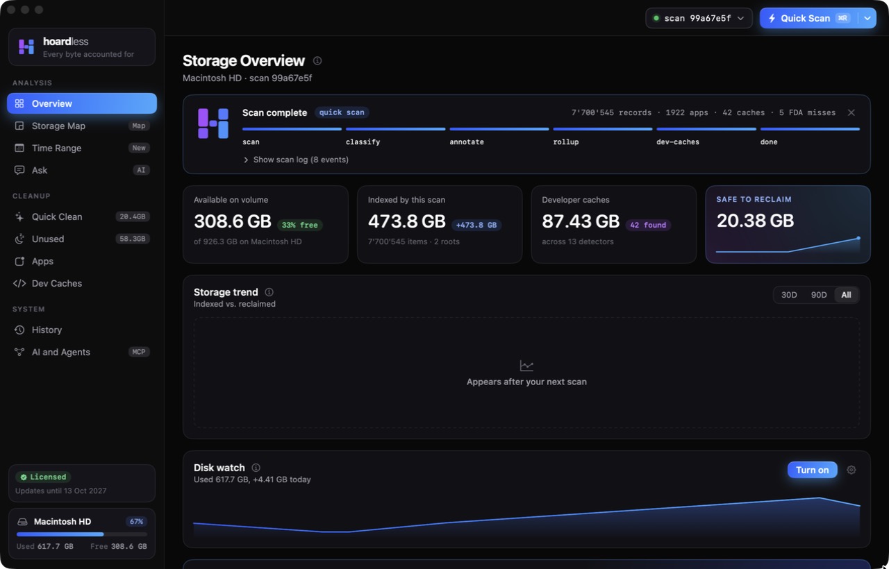Click the +473.8 GB badge
The image size is (889, 569).
click(476, 225)
